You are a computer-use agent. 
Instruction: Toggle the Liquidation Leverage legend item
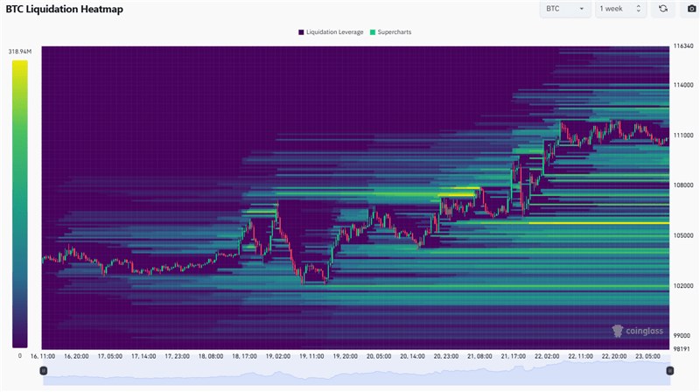pyautogui.click(x=331, y=32)
